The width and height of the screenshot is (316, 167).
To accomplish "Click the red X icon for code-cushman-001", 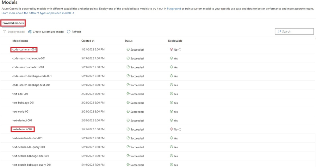I will pyautogui.click(x=171, y=49).
